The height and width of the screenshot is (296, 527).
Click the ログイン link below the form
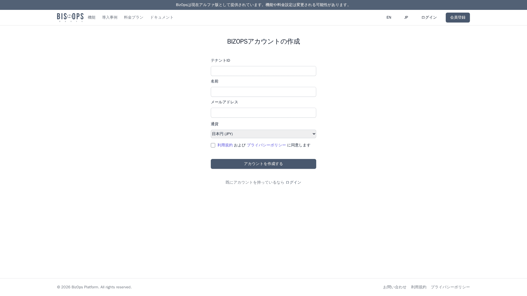pos(293,183)
